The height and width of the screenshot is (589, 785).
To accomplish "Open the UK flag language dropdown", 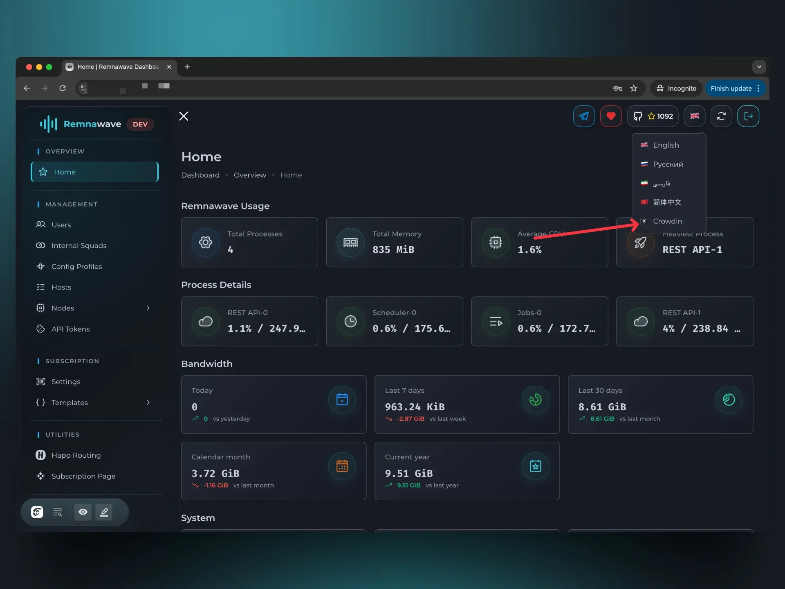I will [x=694, y=116].
